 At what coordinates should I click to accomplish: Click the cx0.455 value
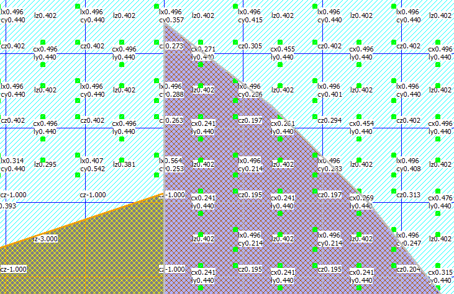click(283, 49)
